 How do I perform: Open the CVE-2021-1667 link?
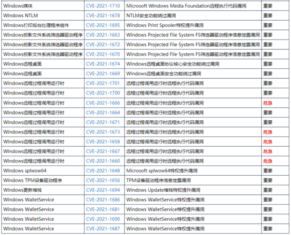[103, 151]
